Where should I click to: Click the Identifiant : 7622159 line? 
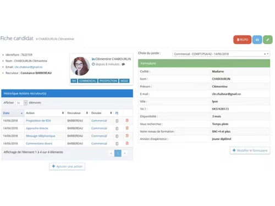click(19, 55)
